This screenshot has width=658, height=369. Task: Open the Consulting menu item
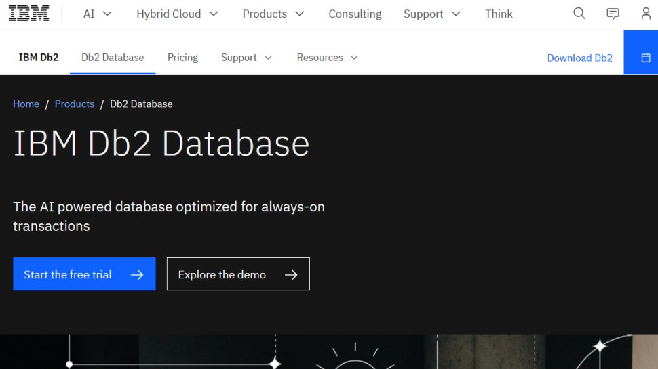tap(355, 14)
